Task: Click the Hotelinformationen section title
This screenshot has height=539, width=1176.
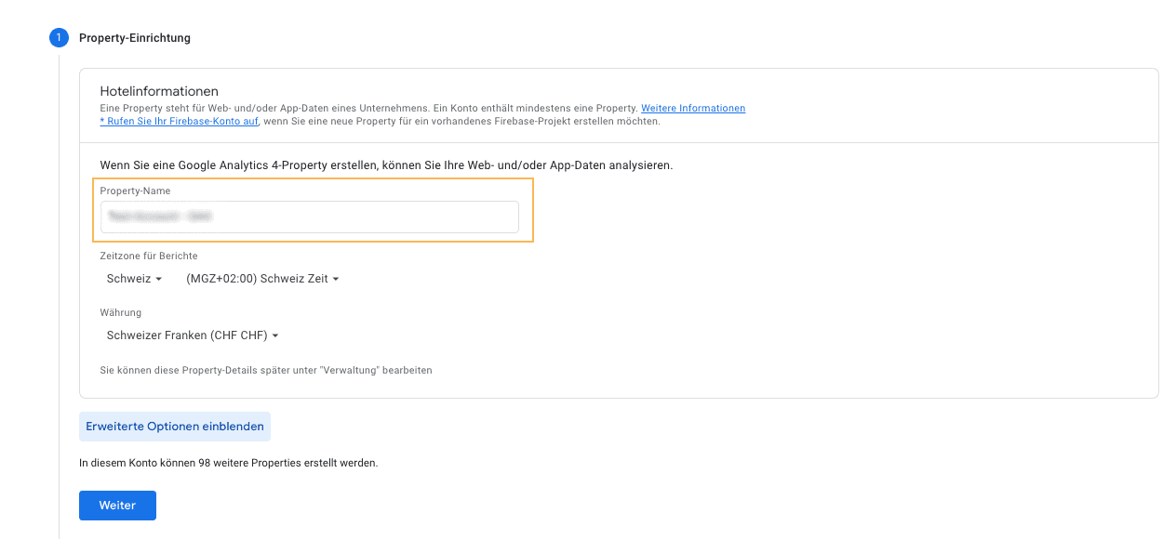Action: [x=159, y=91]
